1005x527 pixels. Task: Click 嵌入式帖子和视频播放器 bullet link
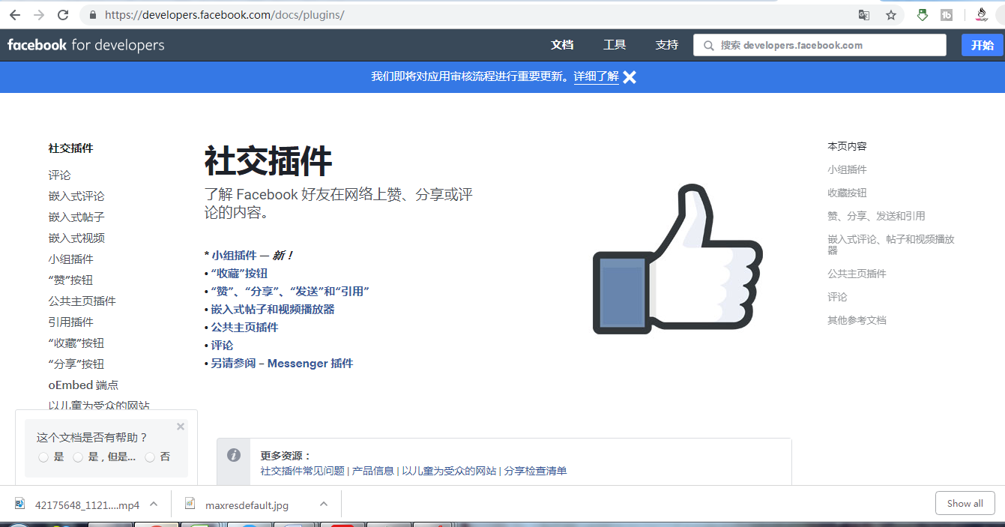tap(273, 309)
